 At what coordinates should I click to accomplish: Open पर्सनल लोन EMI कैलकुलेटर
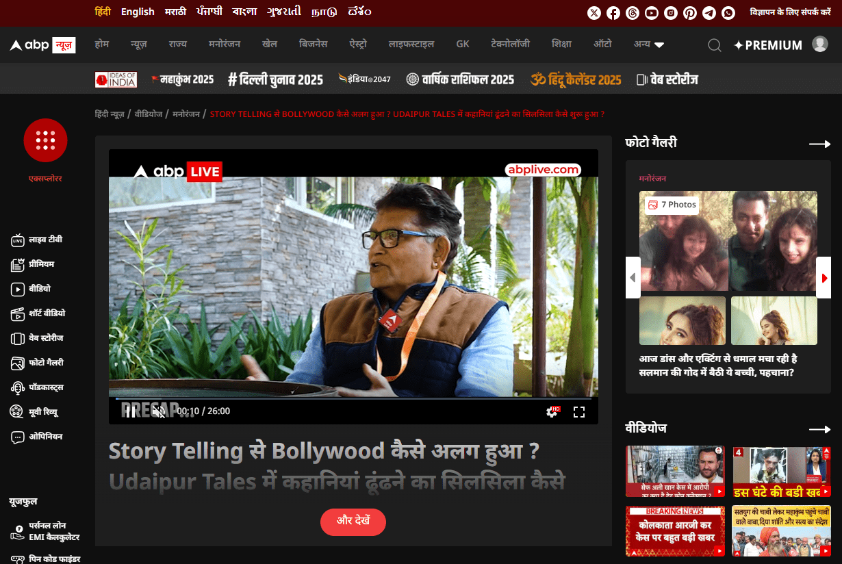point(45,533)
